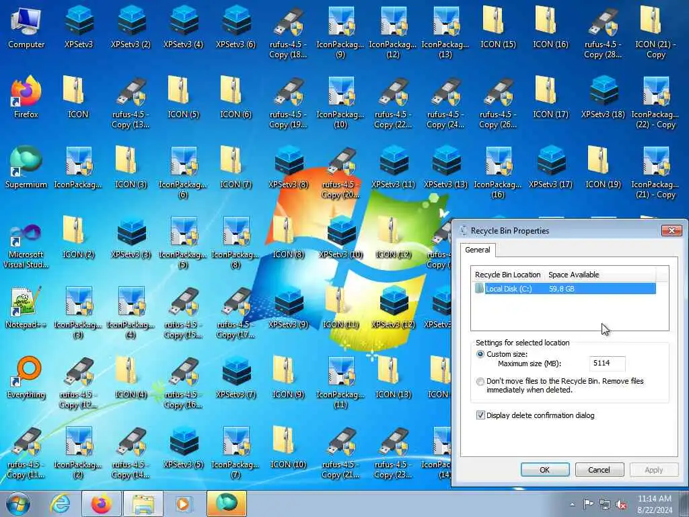Switch to the General tab

click(x=478, y=250)
